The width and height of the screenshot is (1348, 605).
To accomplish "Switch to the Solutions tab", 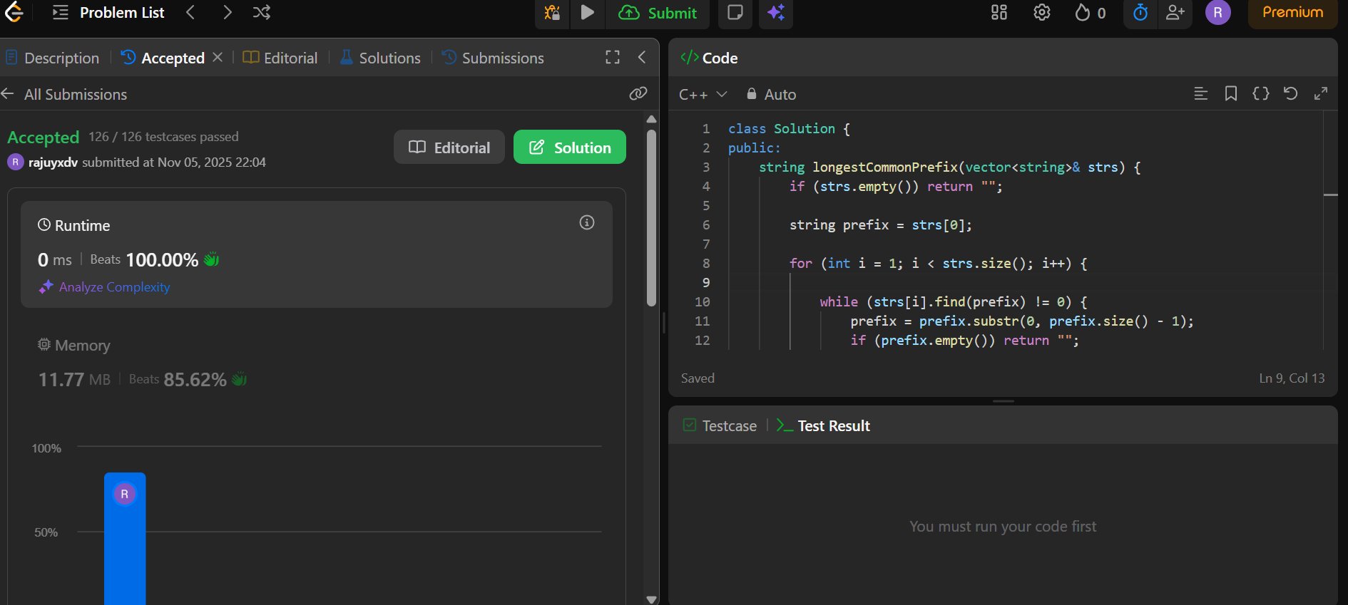I will (x=380, y=58).
